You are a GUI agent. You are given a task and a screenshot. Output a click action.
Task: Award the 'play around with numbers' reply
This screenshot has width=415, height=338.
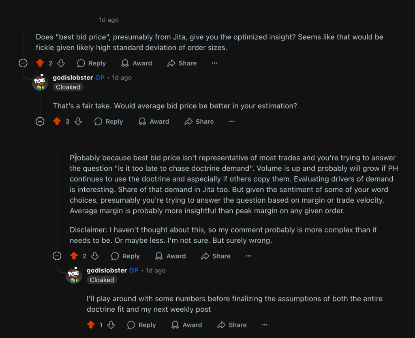[x=187, y=325]
